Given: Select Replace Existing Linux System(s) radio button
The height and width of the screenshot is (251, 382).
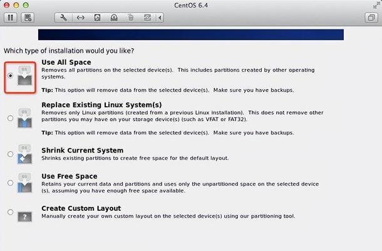Looking at the screenshot, I should [10, 118].
